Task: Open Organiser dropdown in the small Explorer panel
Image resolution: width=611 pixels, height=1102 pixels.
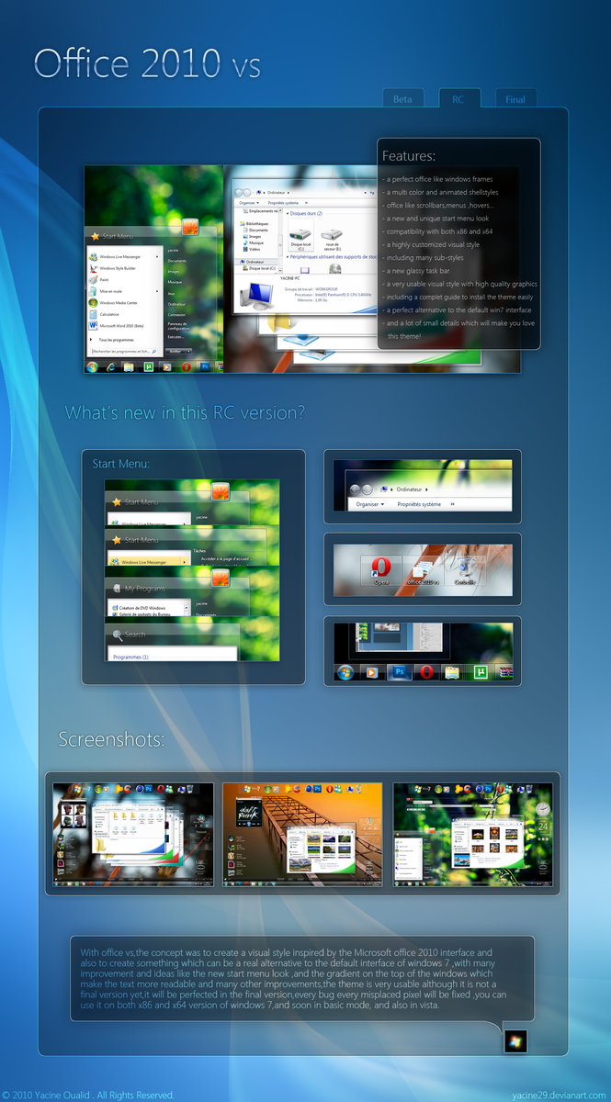Action: (x=370, y=504)
